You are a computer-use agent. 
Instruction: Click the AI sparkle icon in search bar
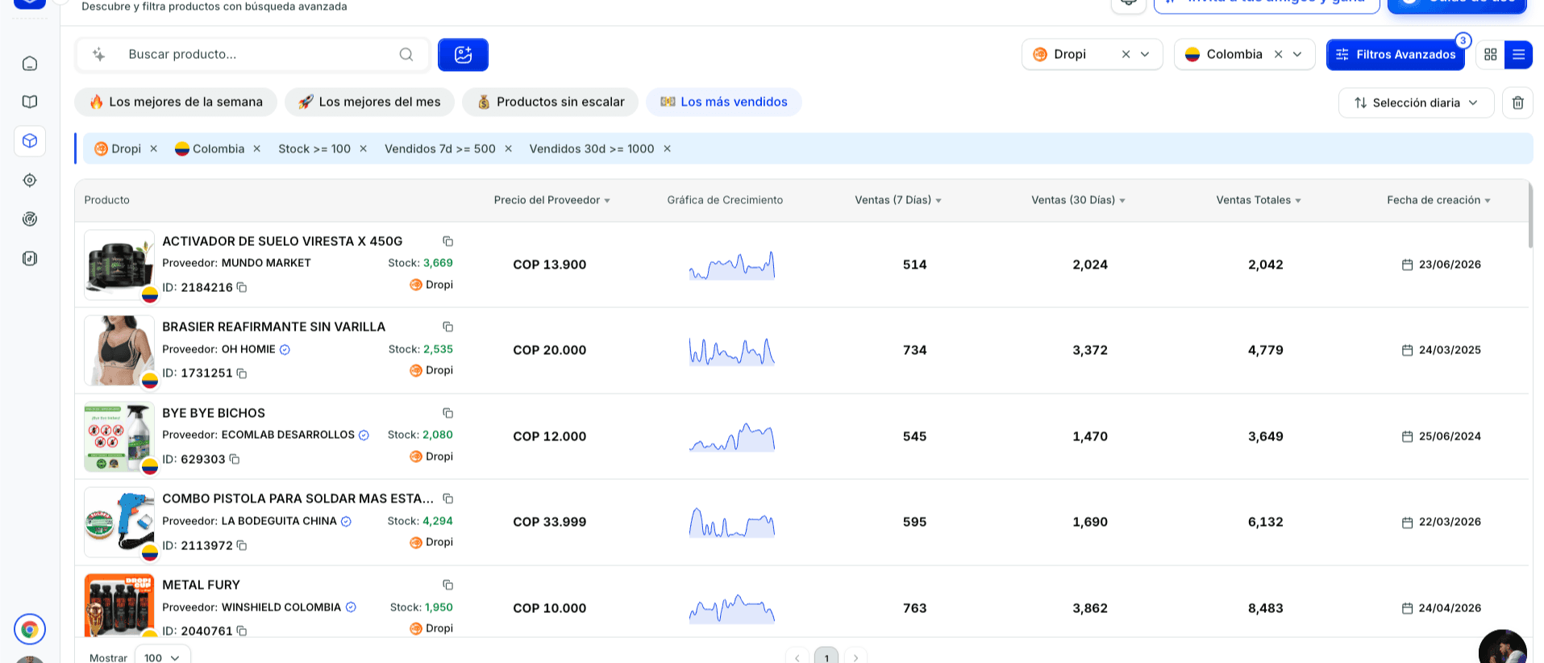[99, 54]
